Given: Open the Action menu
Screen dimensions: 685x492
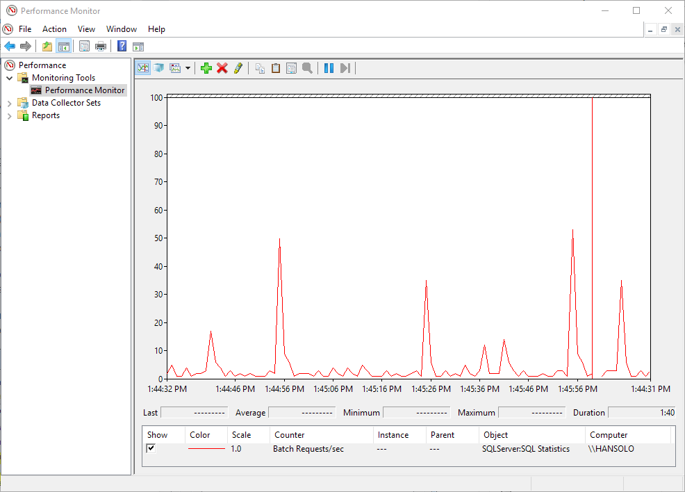Looking at the screenshot, I should coord(54,29).
